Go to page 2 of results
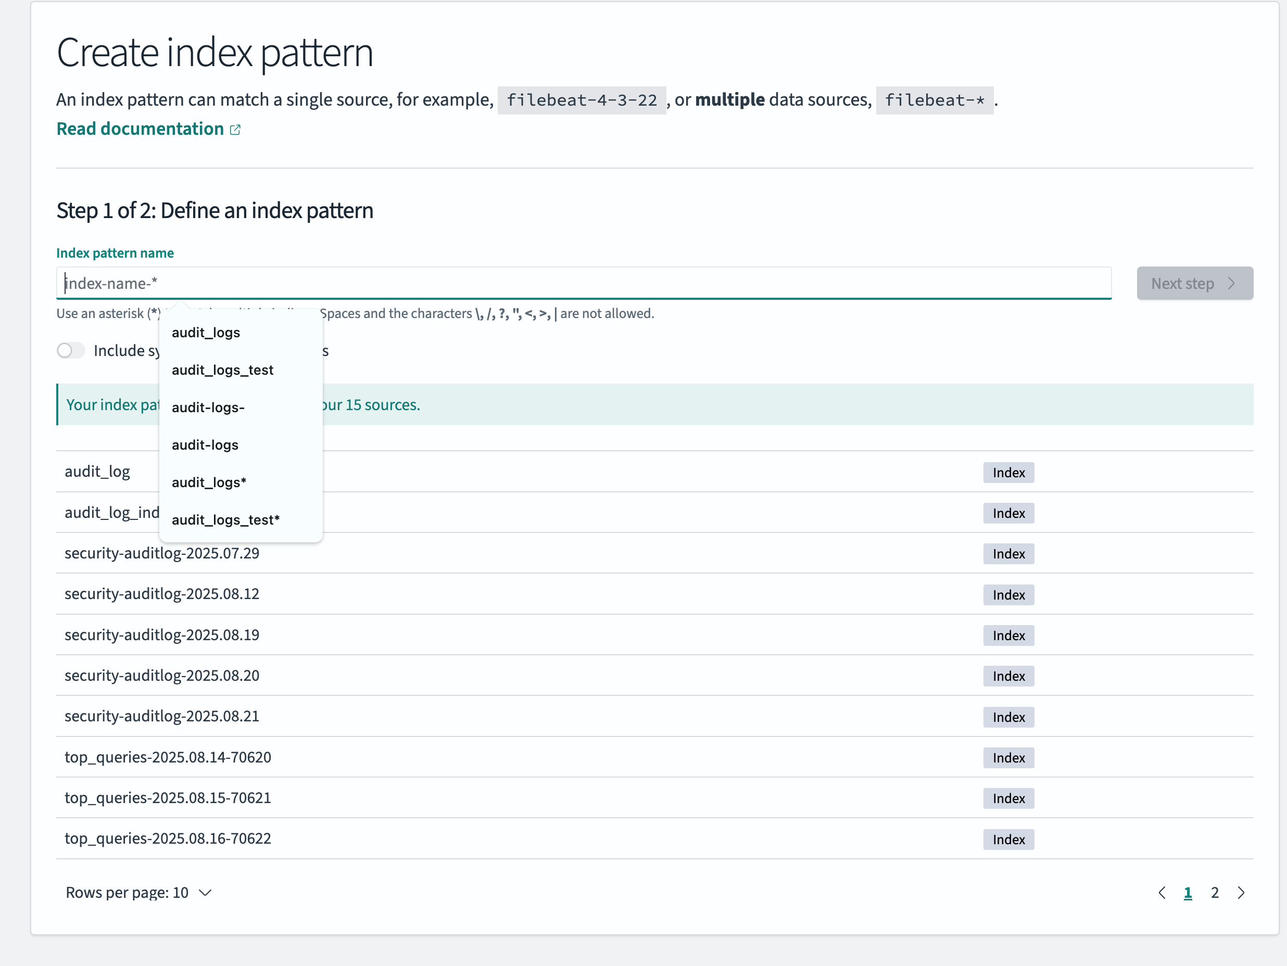The width and height of the screenshot is (1287, 966). click(1214, 892)
